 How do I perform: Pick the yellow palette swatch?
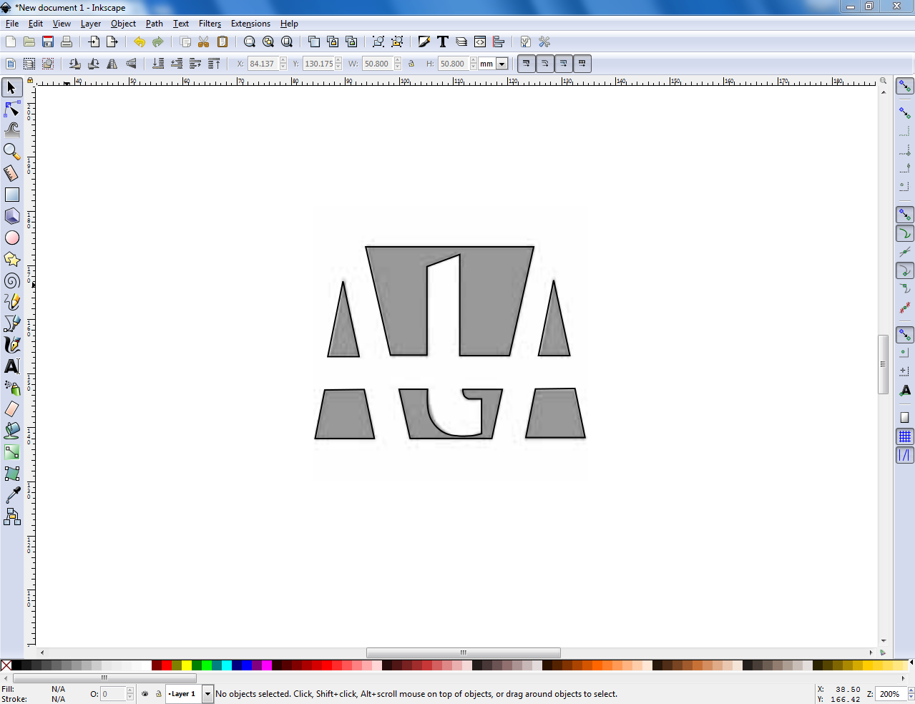click(186, 665)
